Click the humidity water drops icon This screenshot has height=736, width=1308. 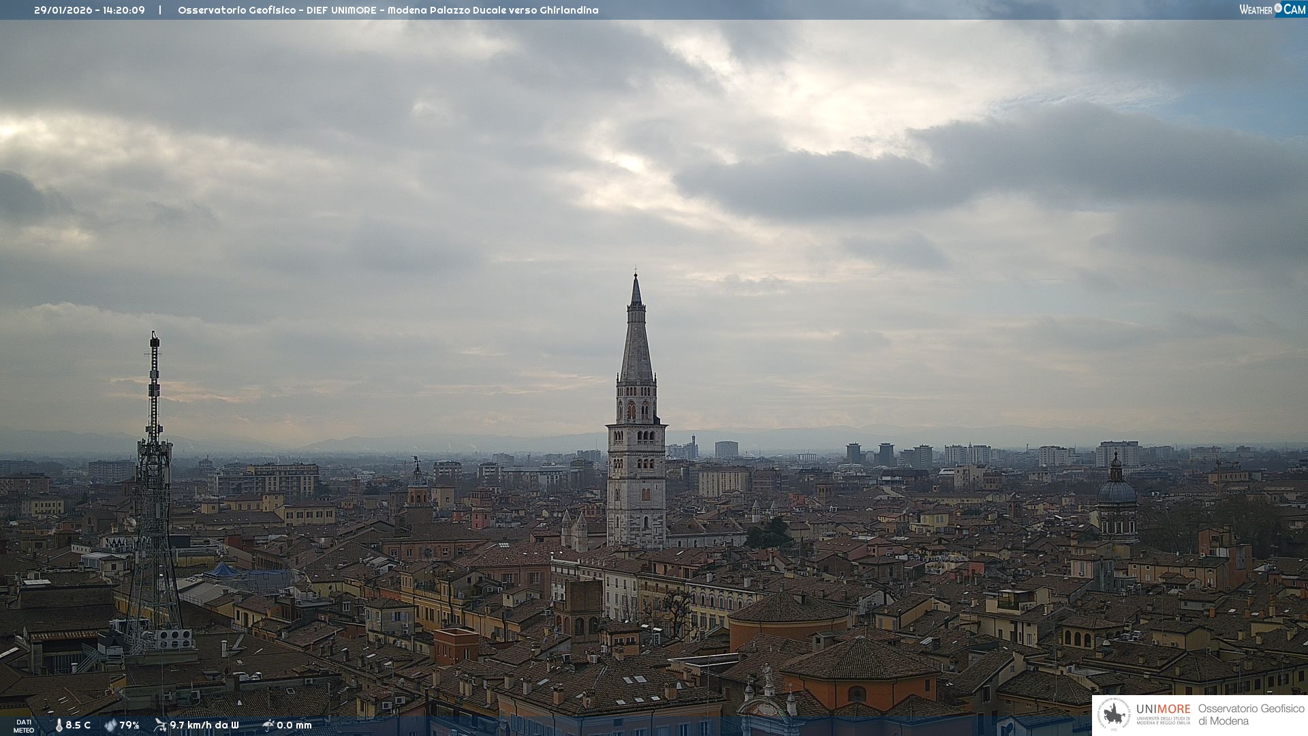[x=110, y=726]
